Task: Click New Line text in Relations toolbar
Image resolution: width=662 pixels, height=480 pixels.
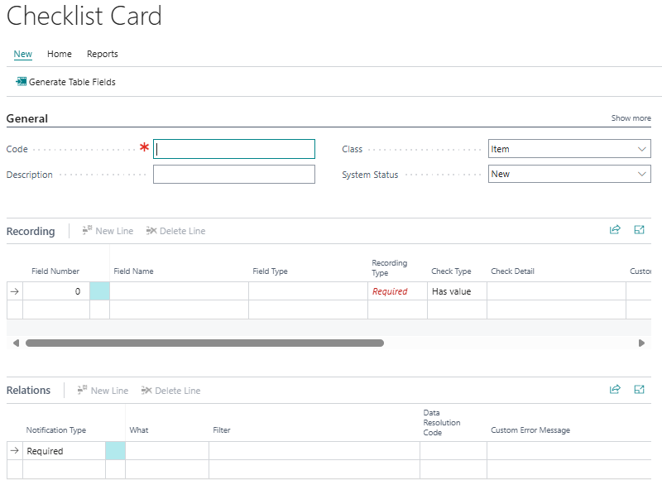Action: pyautogui.click(x=109, y=391)
